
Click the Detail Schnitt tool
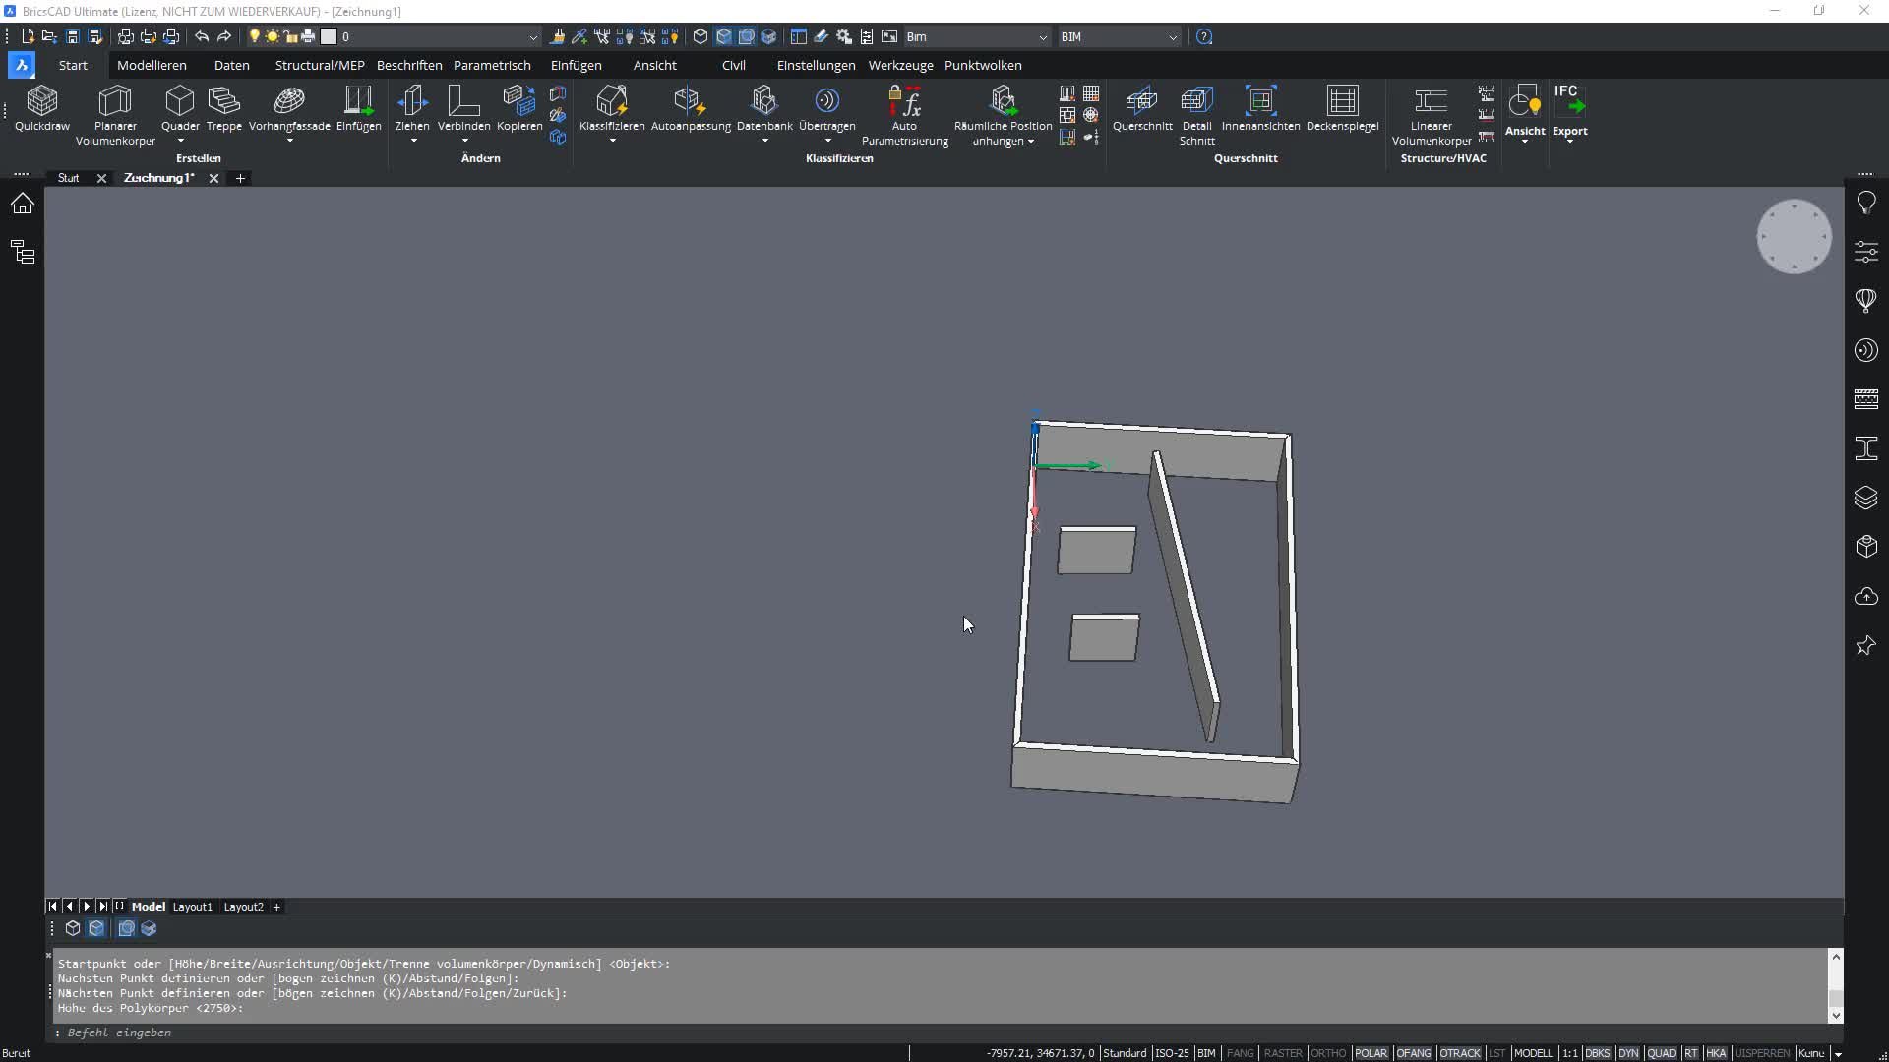1197,115
